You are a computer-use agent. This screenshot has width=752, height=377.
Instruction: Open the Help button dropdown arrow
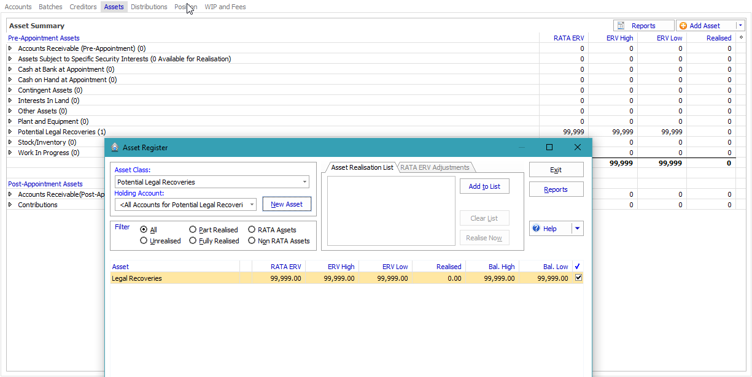577,229
